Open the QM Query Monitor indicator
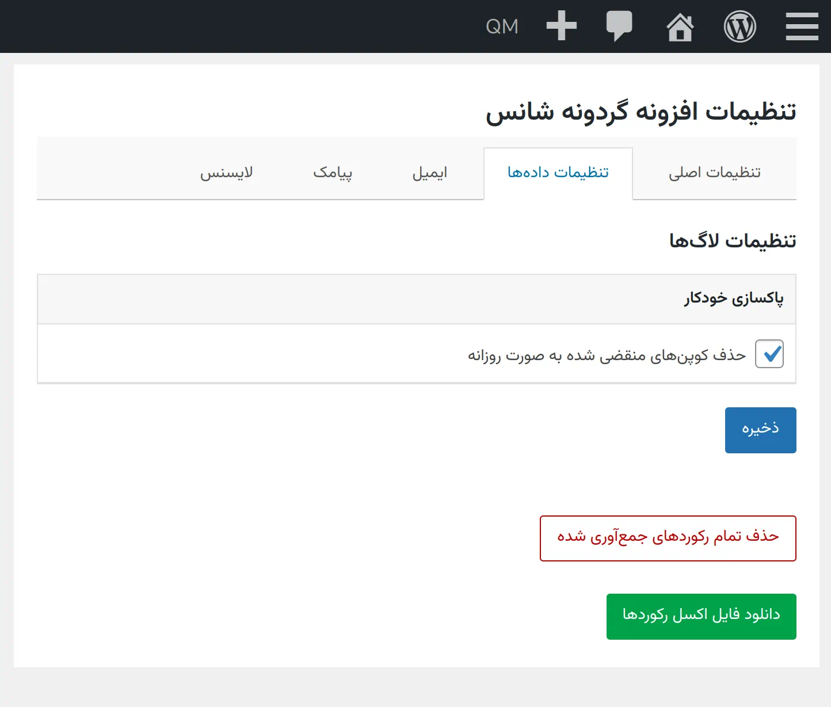831x707 pixels. (x=502, y=26)
